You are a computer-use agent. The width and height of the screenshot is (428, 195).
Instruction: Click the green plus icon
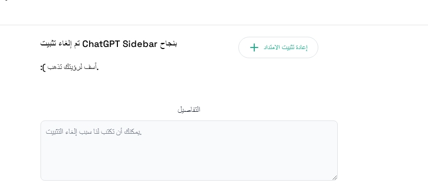(254, 47)
